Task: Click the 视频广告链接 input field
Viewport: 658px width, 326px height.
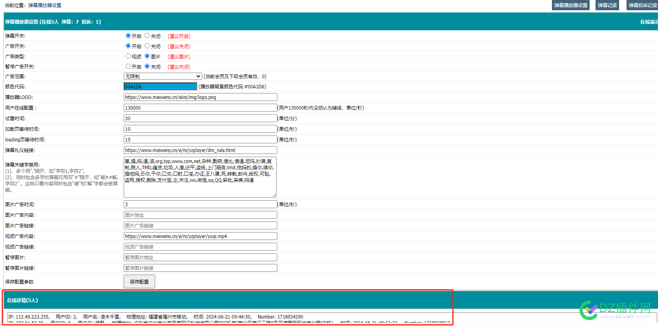Action: (x=200, y=247)
